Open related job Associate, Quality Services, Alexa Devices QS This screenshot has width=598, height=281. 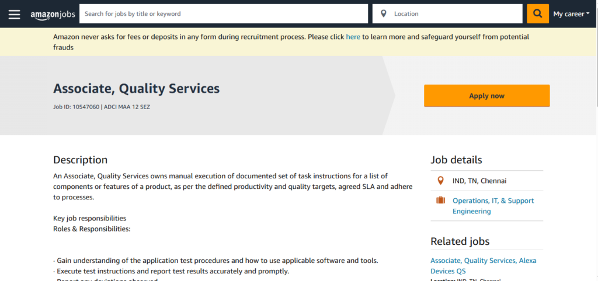pos(483,266)
